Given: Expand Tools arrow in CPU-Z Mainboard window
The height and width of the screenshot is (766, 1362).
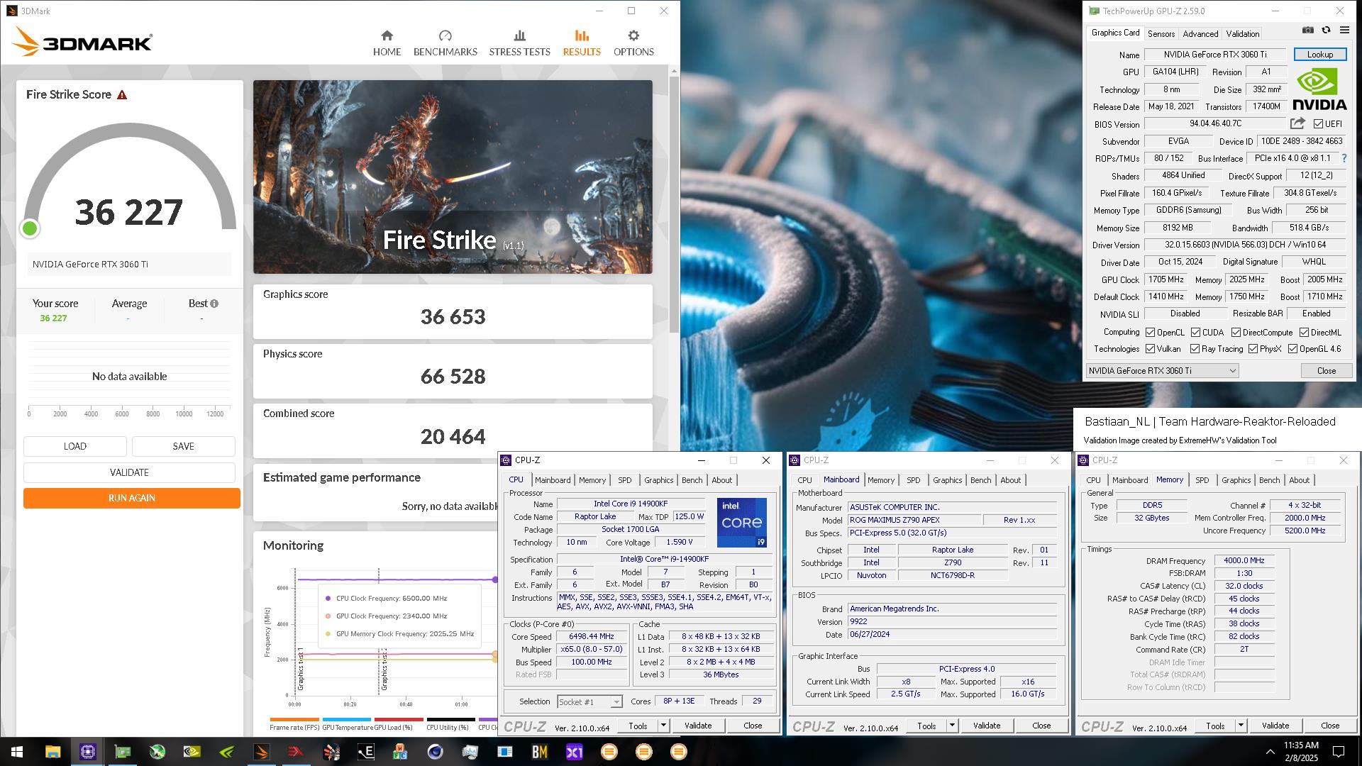Looking at the screenshot, I should click(x=952, y=726).
